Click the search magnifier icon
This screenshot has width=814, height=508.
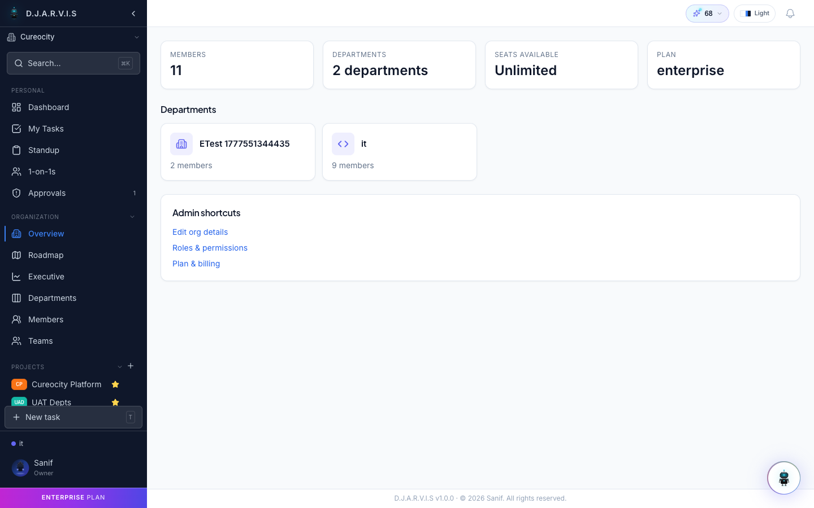[x=19, y=63]
